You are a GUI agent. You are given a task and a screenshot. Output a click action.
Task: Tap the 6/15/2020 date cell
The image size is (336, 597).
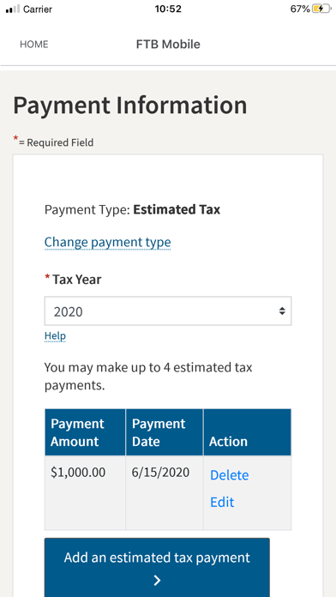tap(160, 473)
